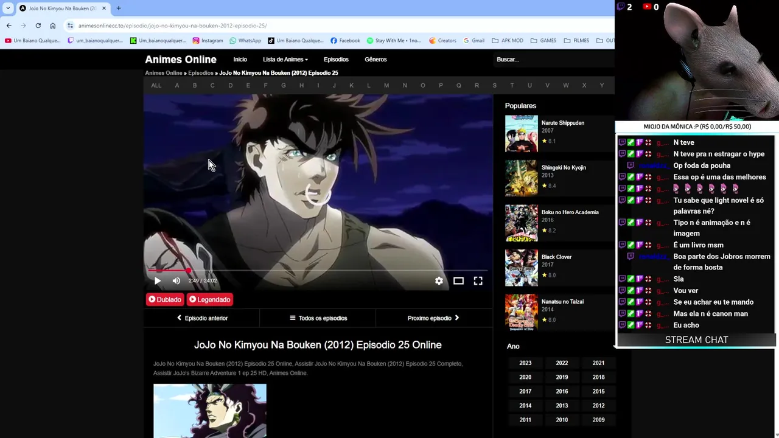Filter animes by letter J

click(334, 86)
